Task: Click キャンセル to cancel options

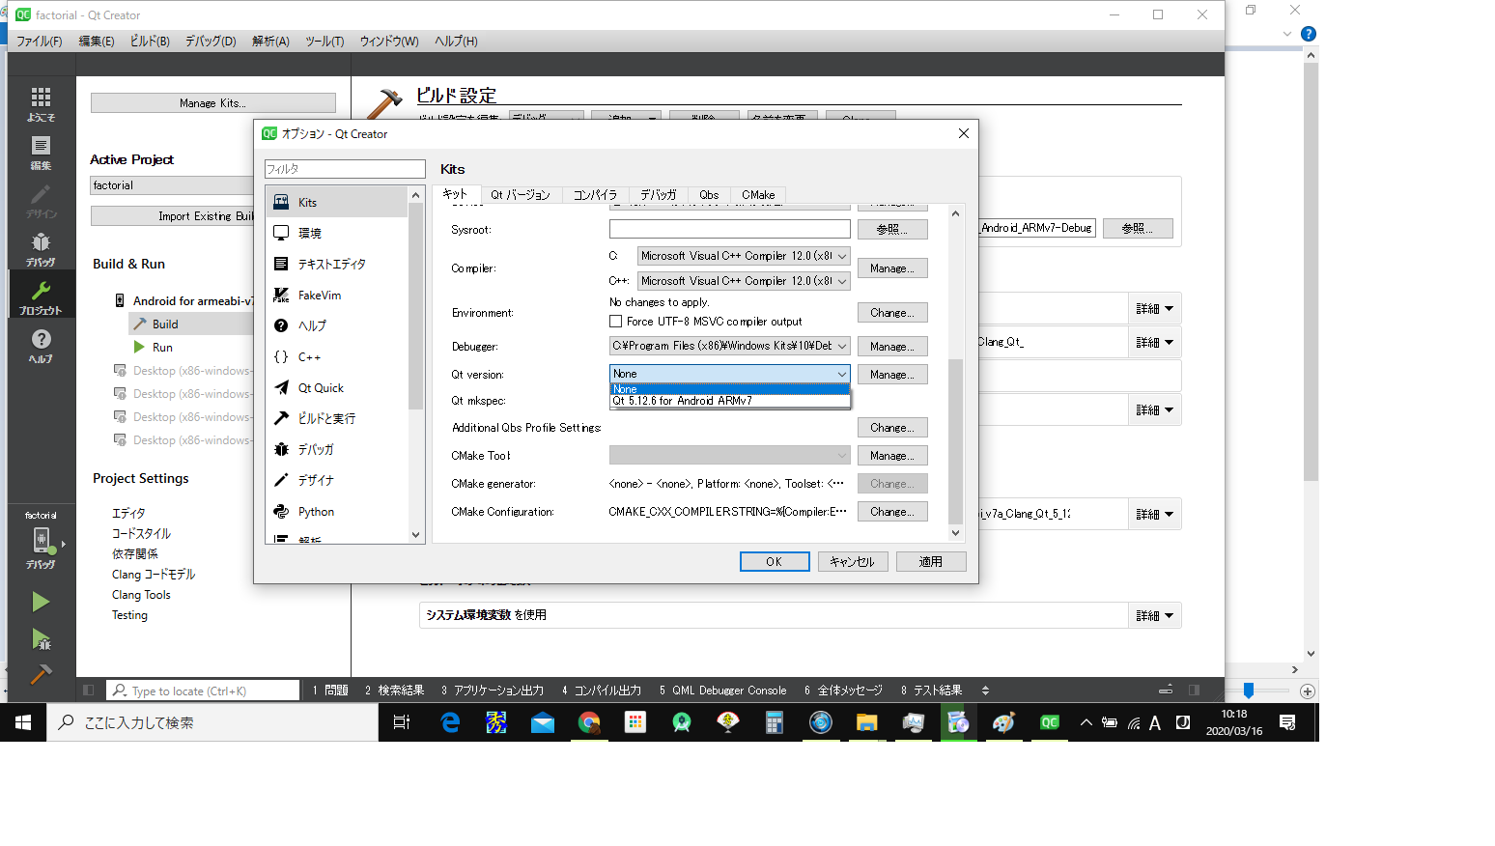Action: click(853, 562)
